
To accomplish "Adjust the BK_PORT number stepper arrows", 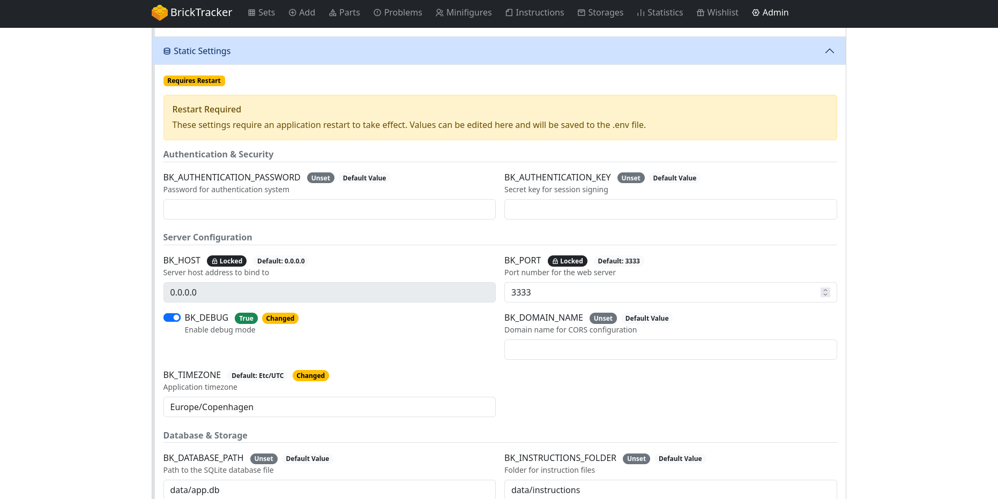I will 825,292.
